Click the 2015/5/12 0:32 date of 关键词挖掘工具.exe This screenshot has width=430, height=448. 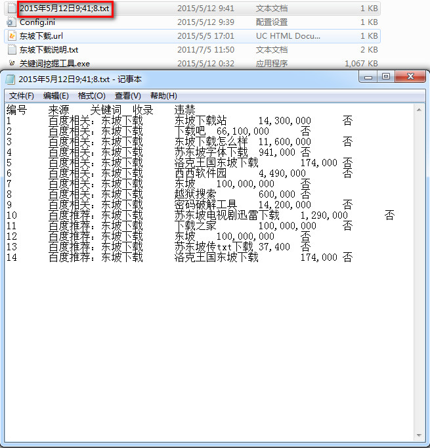click(205, 64)
